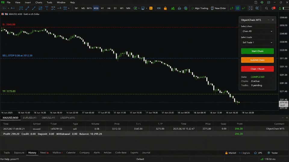The height and width of the screenshot is (162, 289).
Task: Open the File menu
Action: tap(9, 2)
